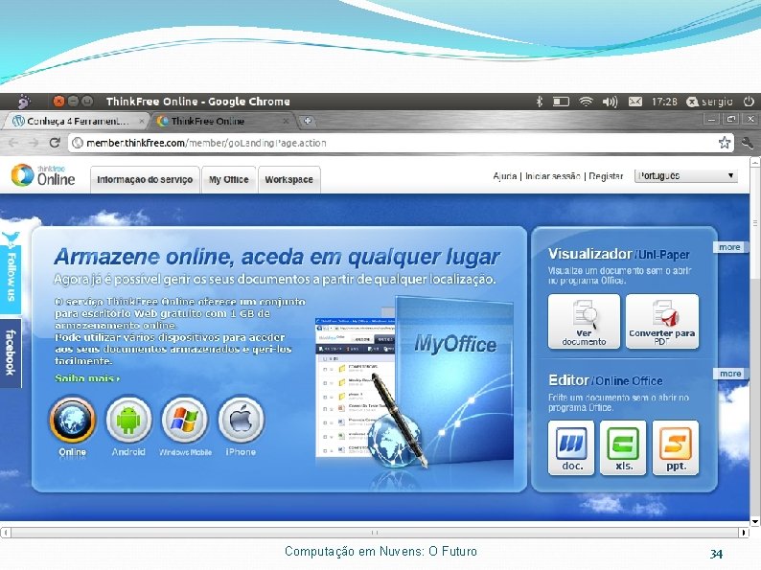
Task: Click the Editor heading
Action: (x=568, y=379)
